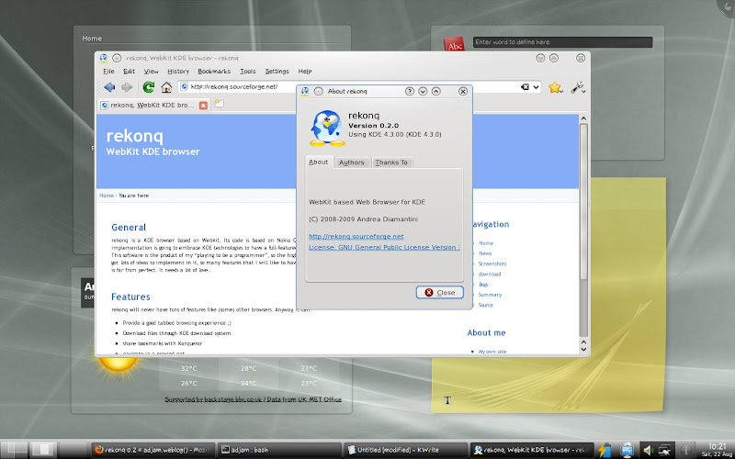
Task: Click the scroll up arrow on webpage scrollbar
Action: coord(583,118)
